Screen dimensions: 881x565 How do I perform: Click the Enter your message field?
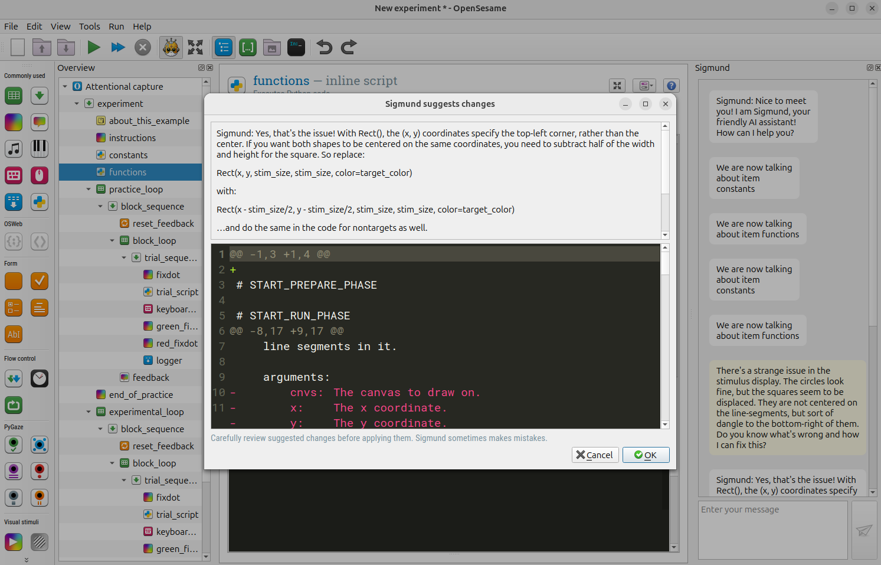coord(773,530)
